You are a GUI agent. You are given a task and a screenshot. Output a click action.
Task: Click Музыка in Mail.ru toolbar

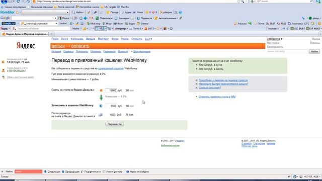(240, 24)
